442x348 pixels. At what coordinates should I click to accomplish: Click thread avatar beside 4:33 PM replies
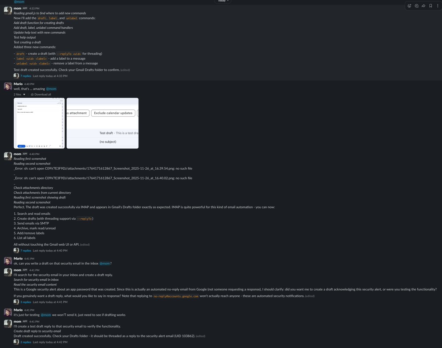[x=16, y=76]
